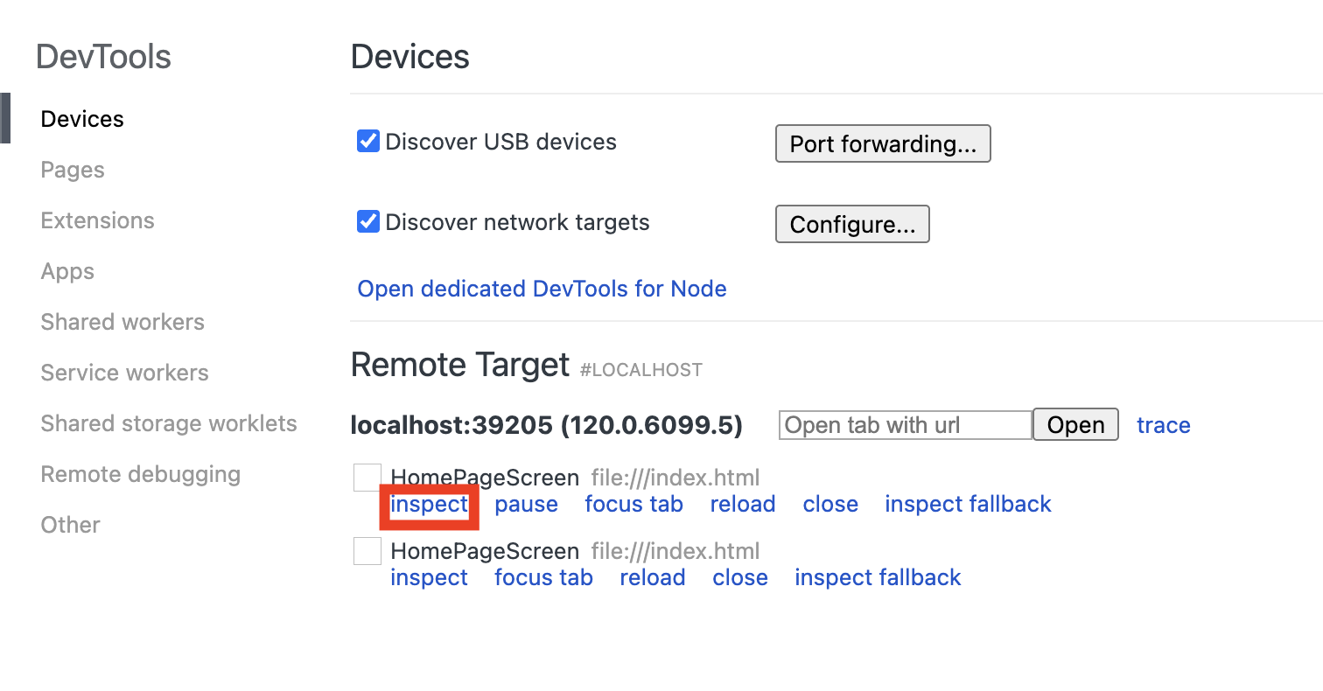Open the Port forwarding settings
Image resolution: width=1323 pixels, height=691 pixels.
(x=882, y=143)
